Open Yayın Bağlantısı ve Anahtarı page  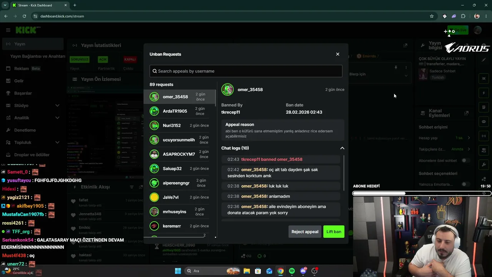click(x=38, y=56)
